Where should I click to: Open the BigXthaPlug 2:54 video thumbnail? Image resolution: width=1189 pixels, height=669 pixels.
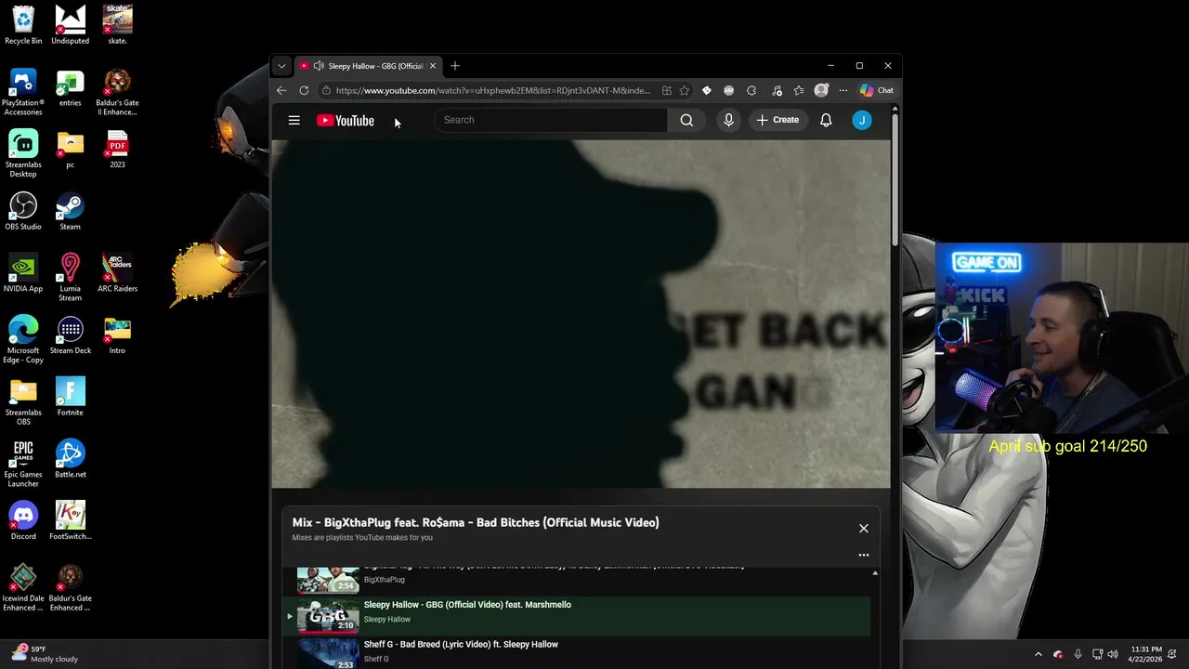point(328,580)
